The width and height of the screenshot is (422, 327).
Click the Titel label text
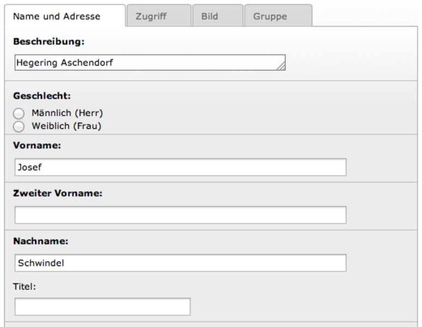point(24,286)
